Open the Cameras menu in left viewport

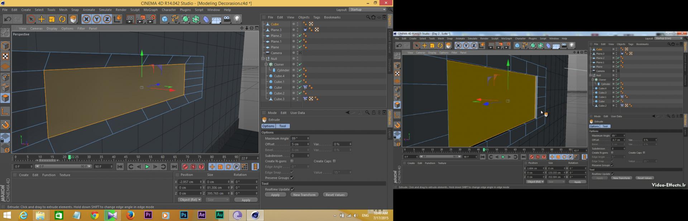tap(36, 28)
